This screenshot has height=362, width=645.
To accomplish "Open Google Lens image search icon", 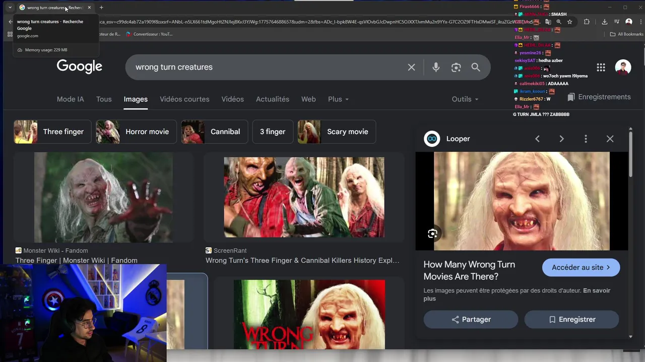I will tap(456, 67).
